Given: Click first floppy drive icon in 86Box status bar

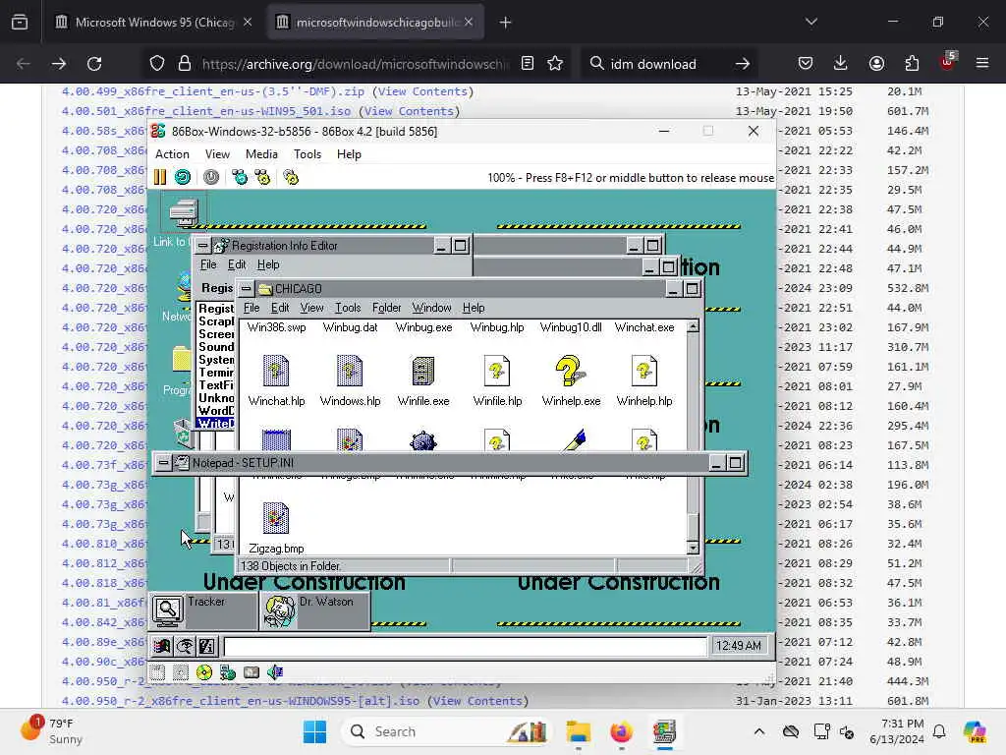Looking at the screenshot, I should pos(158,672).
